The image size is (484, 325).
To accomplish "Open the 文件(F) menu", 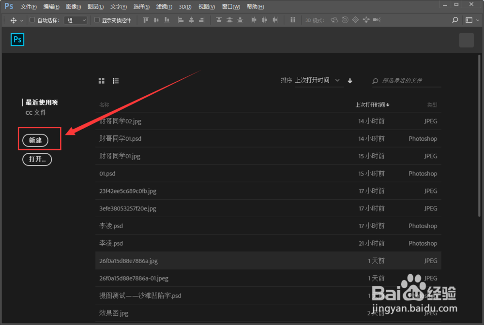I will [x=29, y=6].
